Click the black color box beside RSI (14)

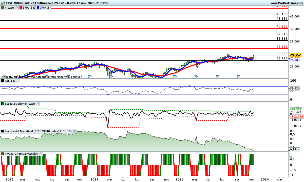pyautogui.click(x=2, y=81)
